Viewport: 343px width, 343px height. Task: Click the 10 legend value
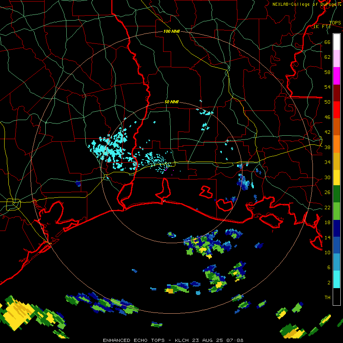coord(327,252)
